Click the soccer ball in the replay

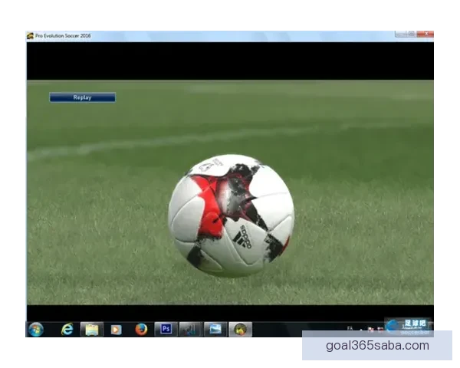[x=232, y=215]
